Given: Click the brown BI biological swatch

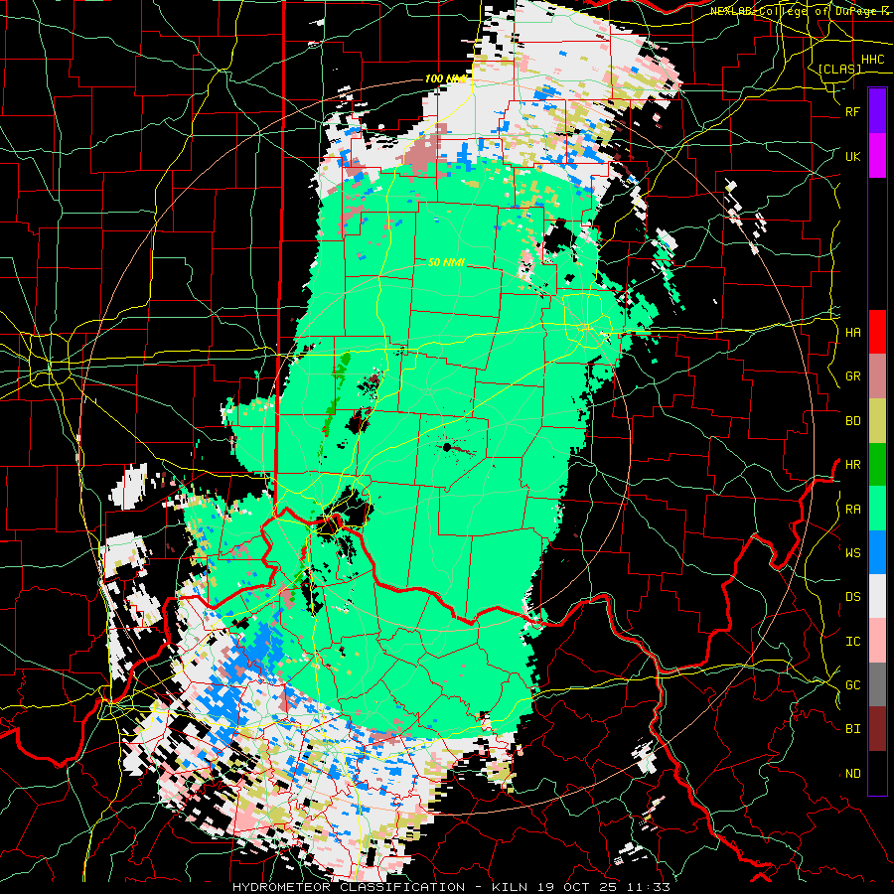Looking at the screenshot, I should pyautogui.click(x=877, y=729).
